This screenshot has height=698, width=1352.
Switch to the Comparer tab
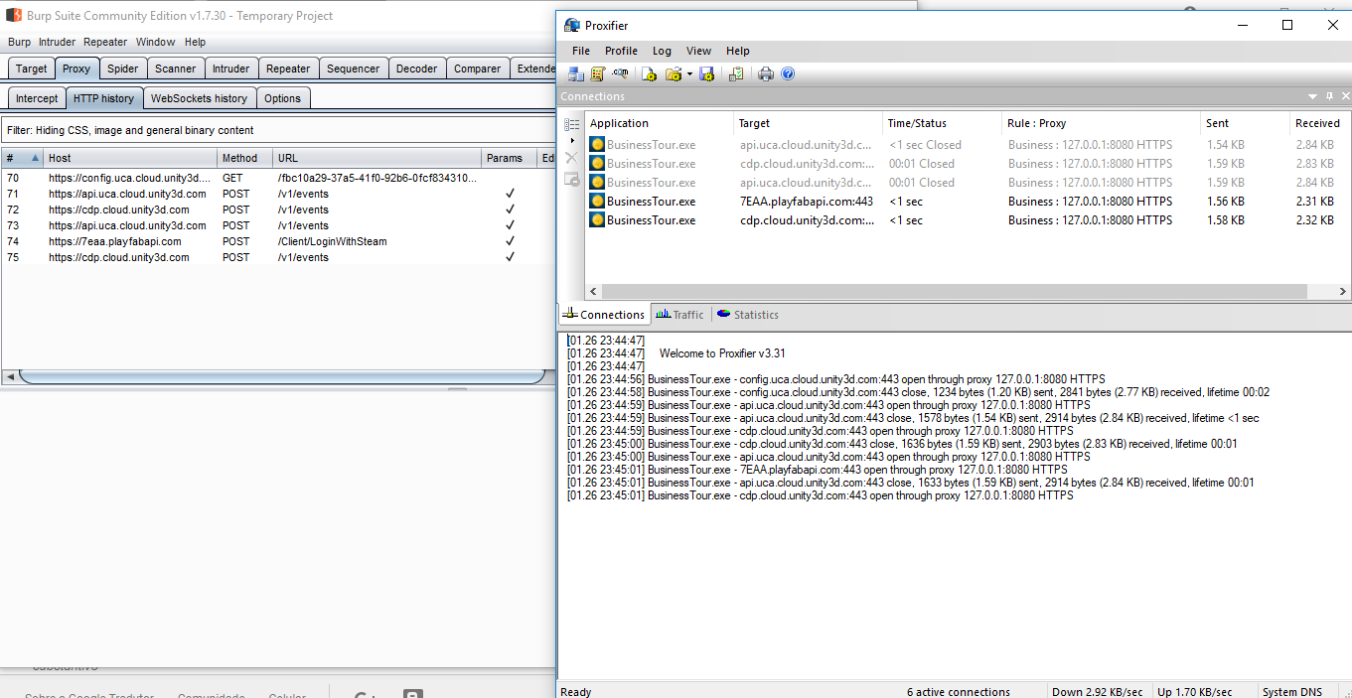click(477, 69)
